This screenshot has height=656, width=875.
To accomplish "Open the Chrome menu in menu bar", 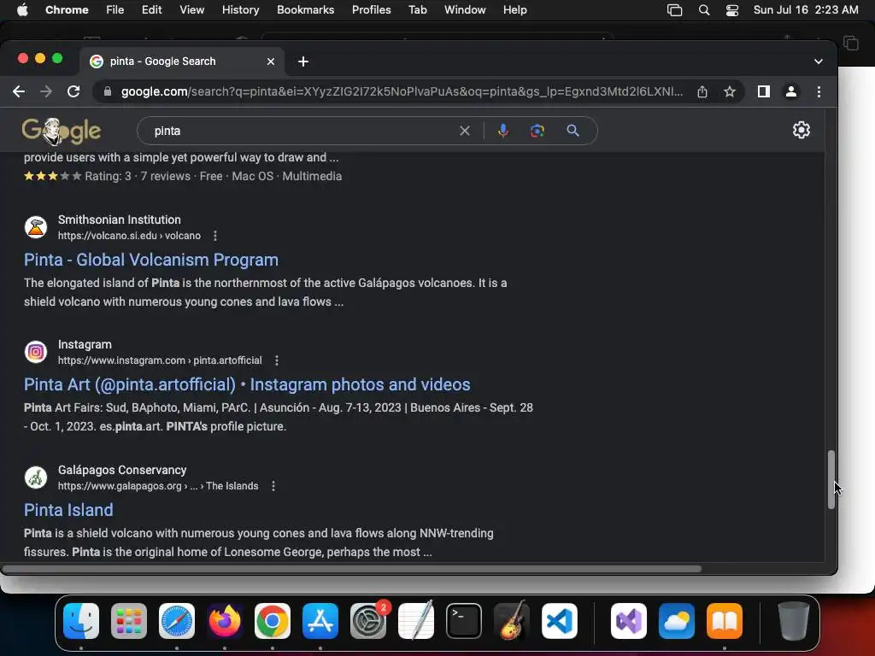I will pos(67,10).
